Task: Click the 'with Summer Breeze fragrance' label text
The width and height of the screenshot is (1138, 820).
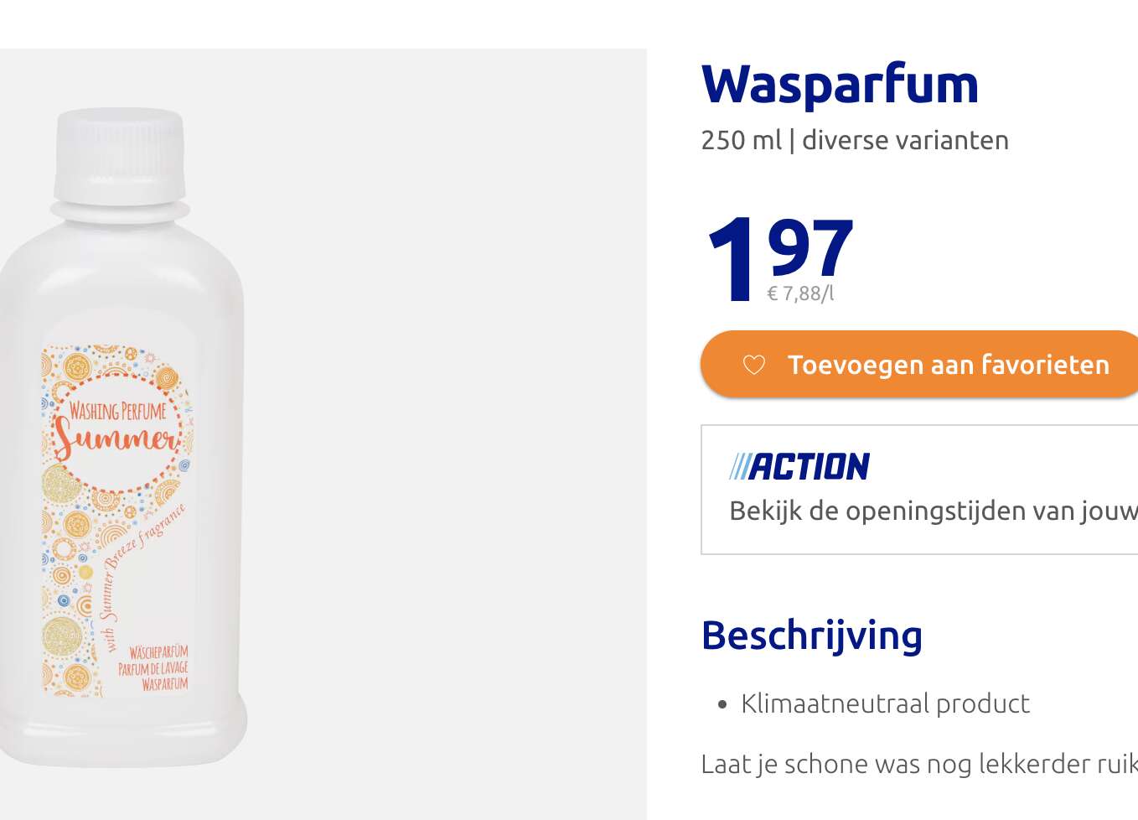Action: 142,578
